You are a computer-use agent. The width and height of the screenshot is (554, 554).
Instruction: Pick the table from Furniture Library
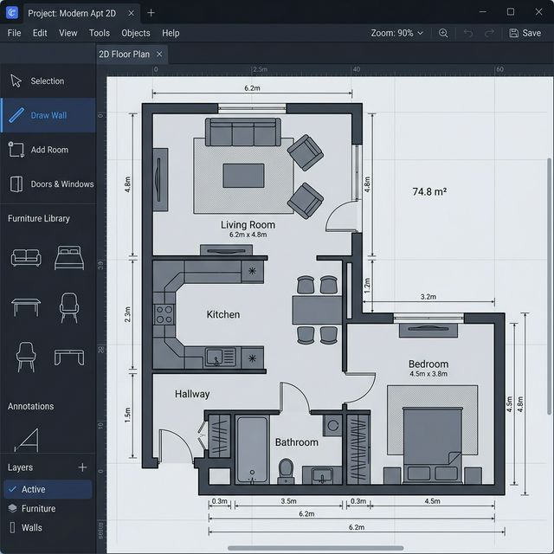[x=26, y=307]
